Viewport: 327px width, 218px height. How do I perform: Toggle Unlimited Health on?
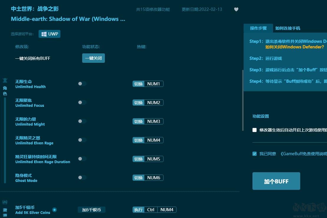82,84
